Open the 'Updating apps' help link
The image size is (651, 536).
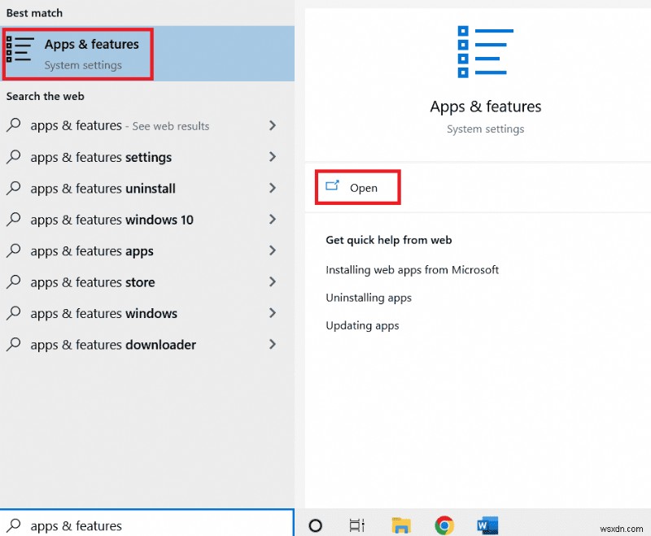[x=363, y=325]
